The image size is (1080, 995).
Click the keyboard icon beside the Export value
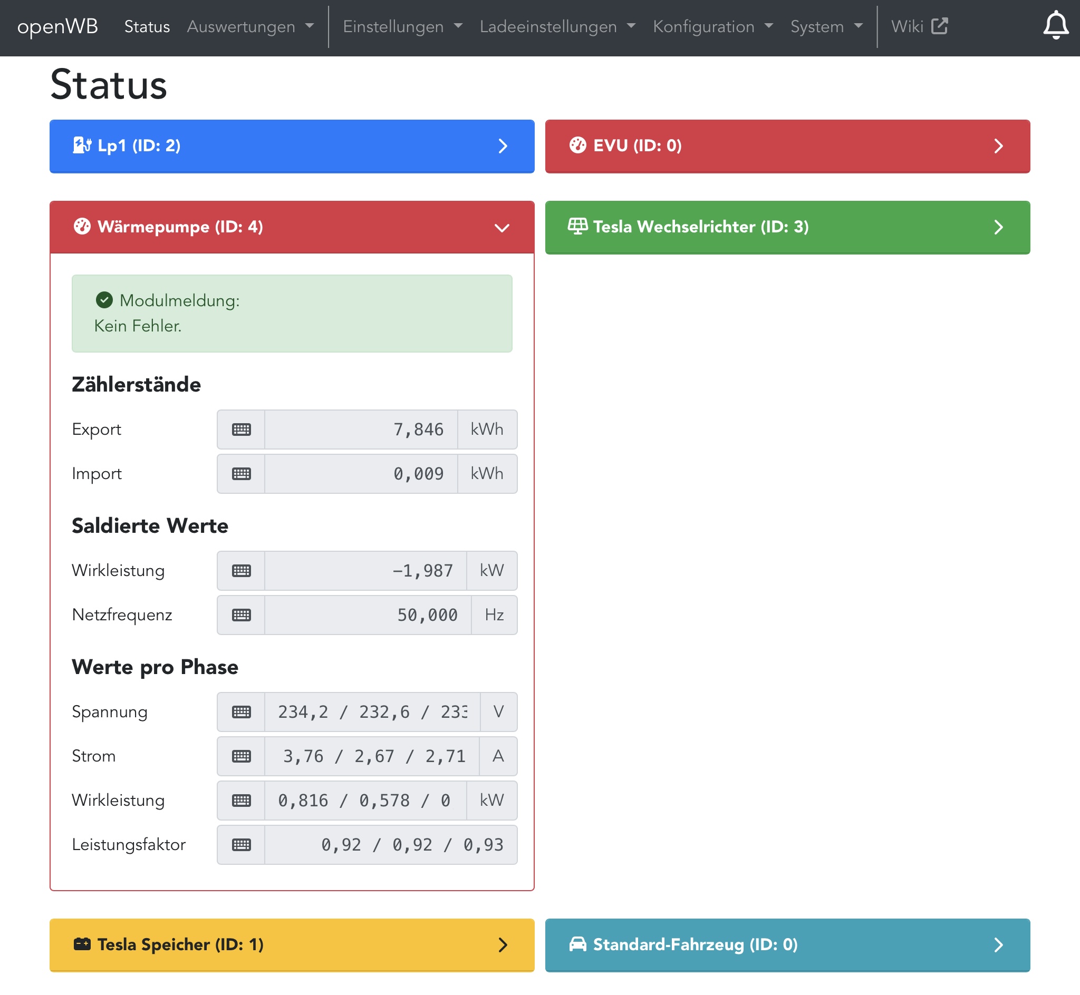pos(241,430)
